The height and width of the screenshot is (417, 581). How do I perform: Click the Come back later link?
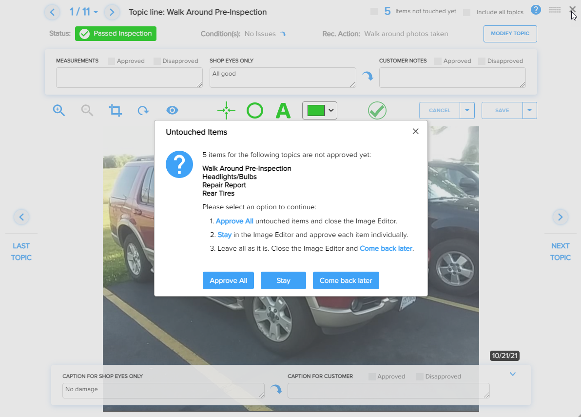pyautogui.click(x=386, y=248)
